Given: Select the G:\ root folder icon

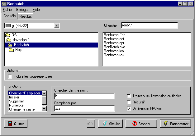Looking at the screenshot, I should point(8,35).
